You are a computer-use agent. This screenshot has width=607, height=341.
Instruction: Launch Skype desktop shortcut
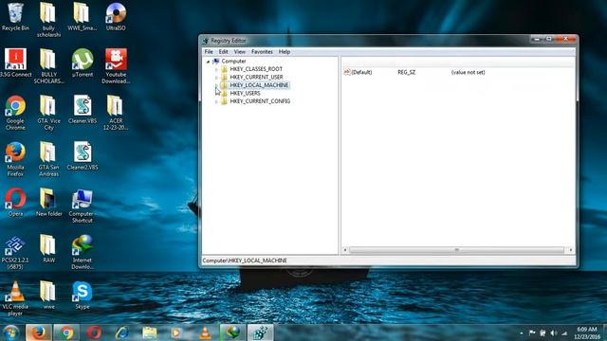coord(83,295)
